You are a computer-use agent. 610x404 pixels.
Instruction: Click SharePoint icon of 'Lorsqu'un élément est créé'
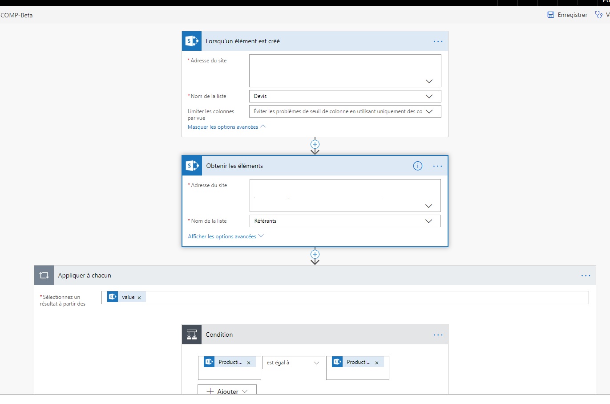pyautogui.click(x=192, y=41)
